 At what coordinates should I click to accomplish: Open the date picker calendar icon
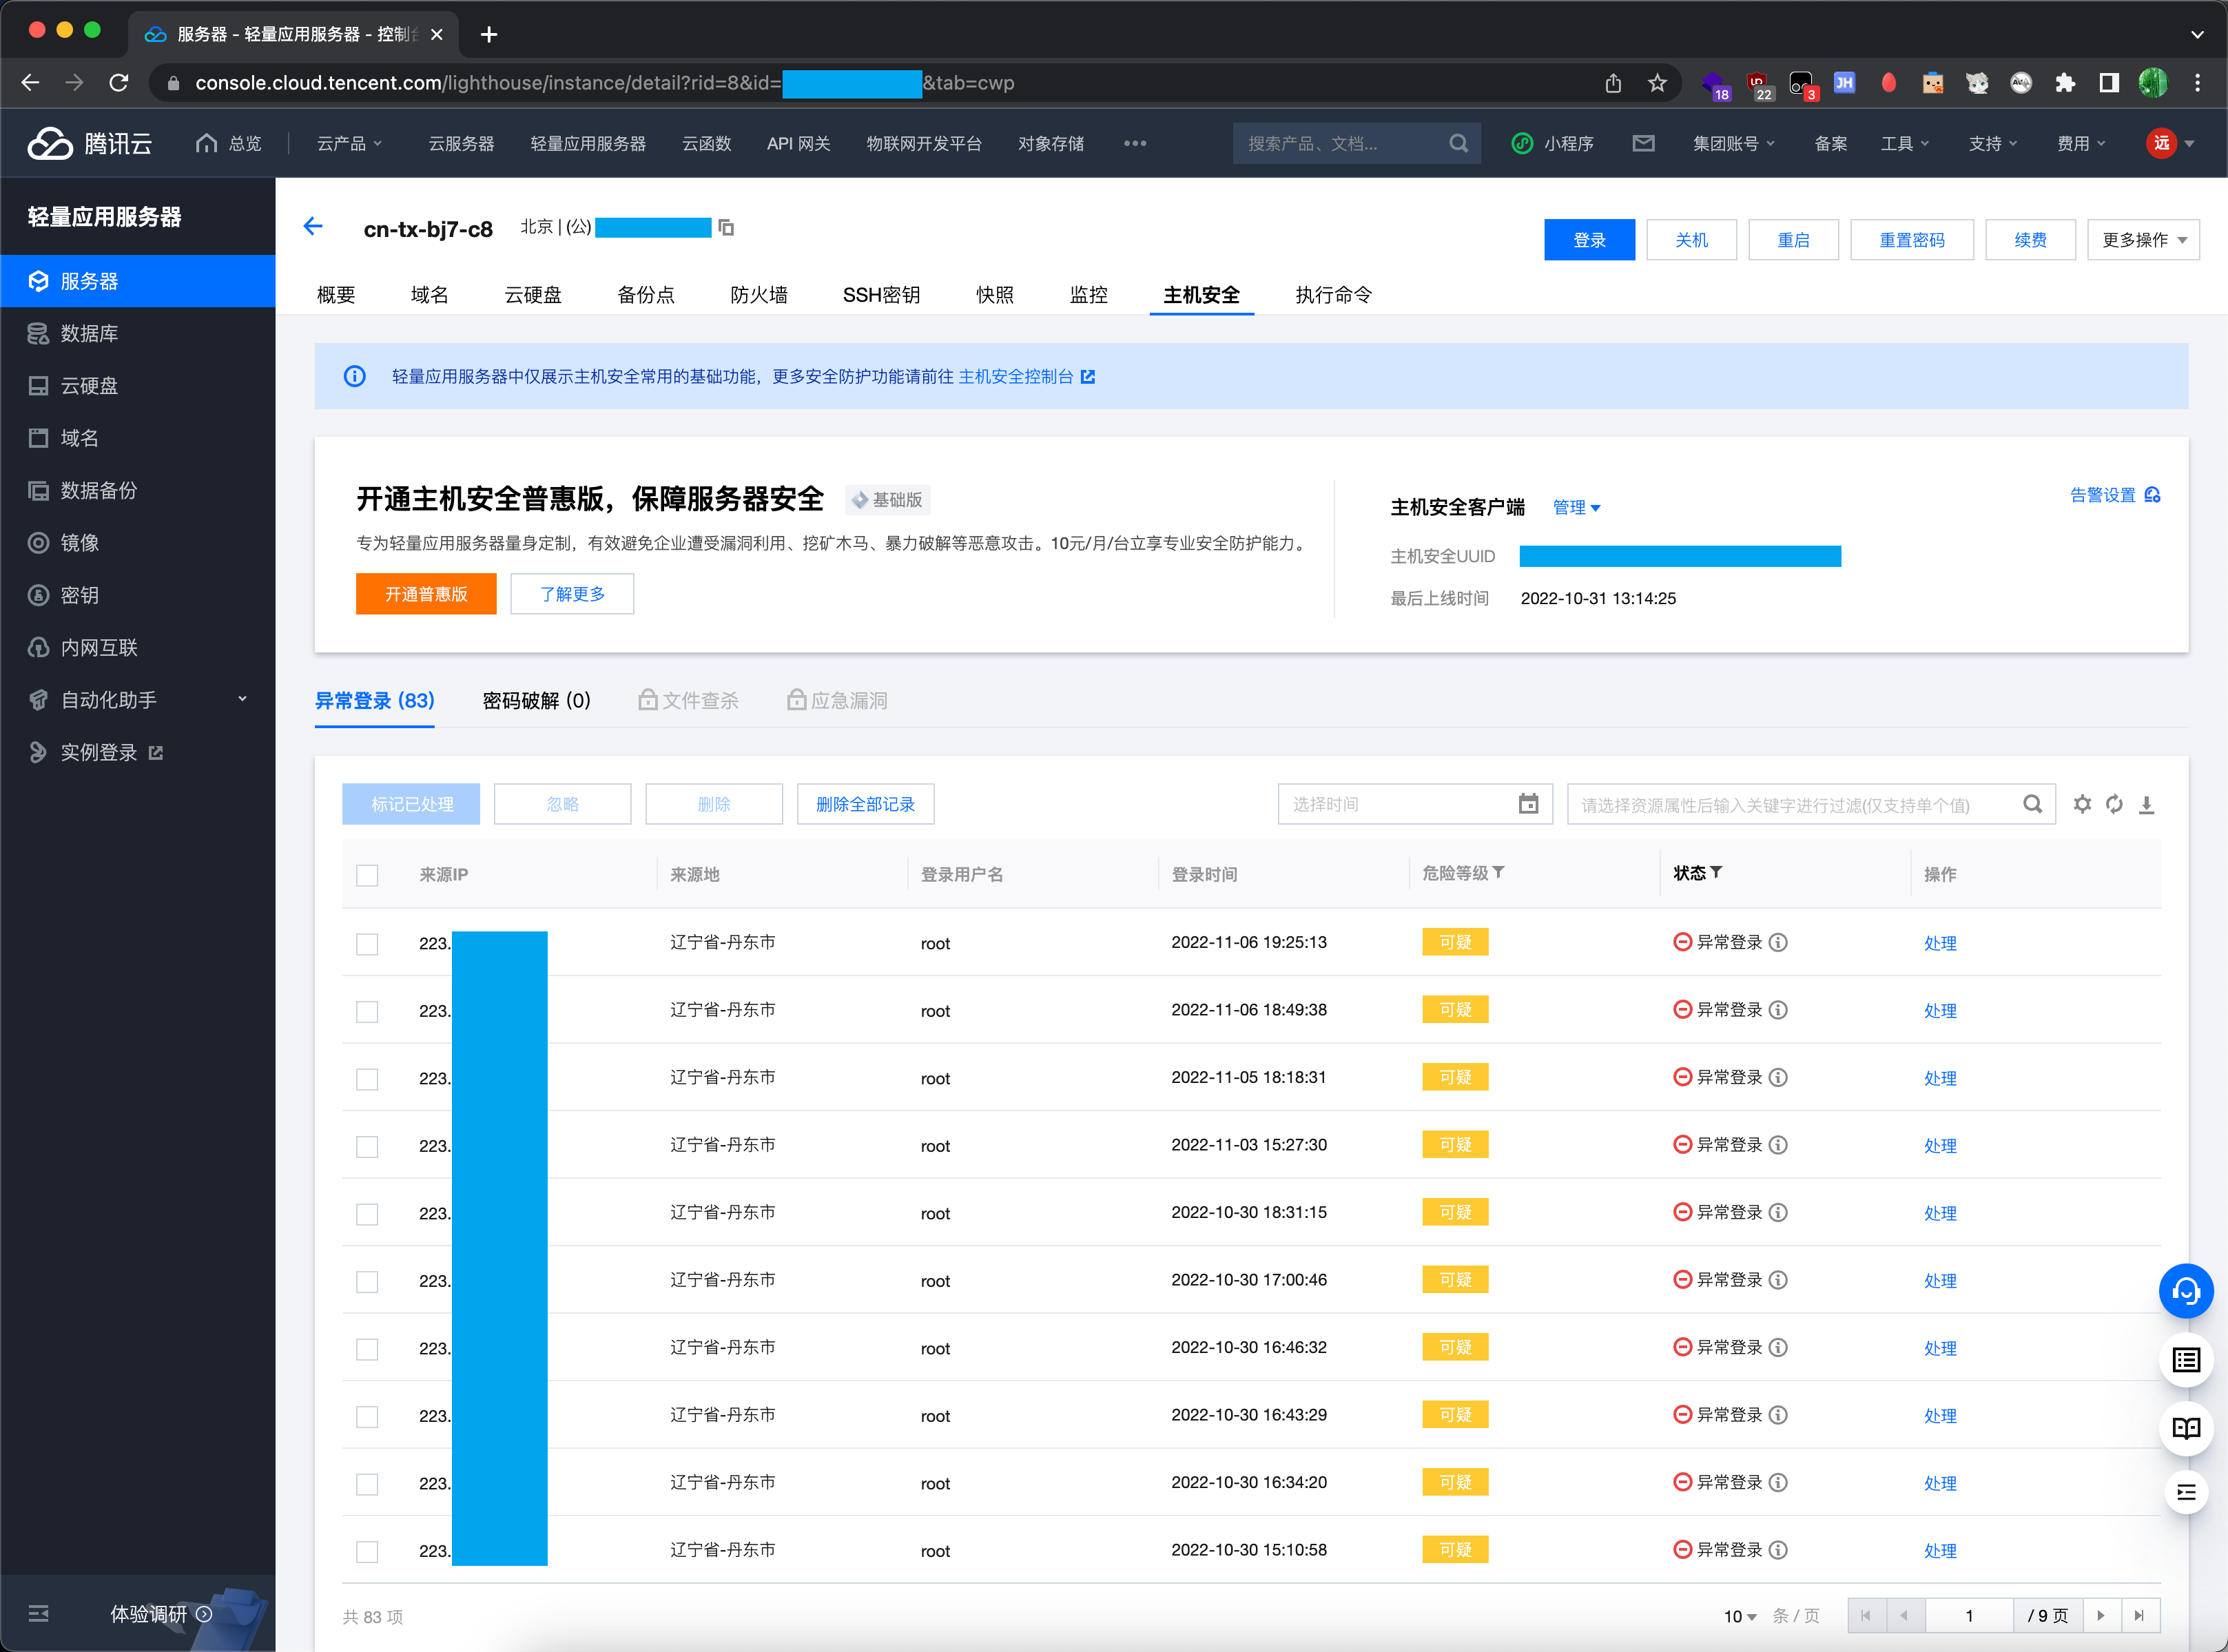point(1528,804)
